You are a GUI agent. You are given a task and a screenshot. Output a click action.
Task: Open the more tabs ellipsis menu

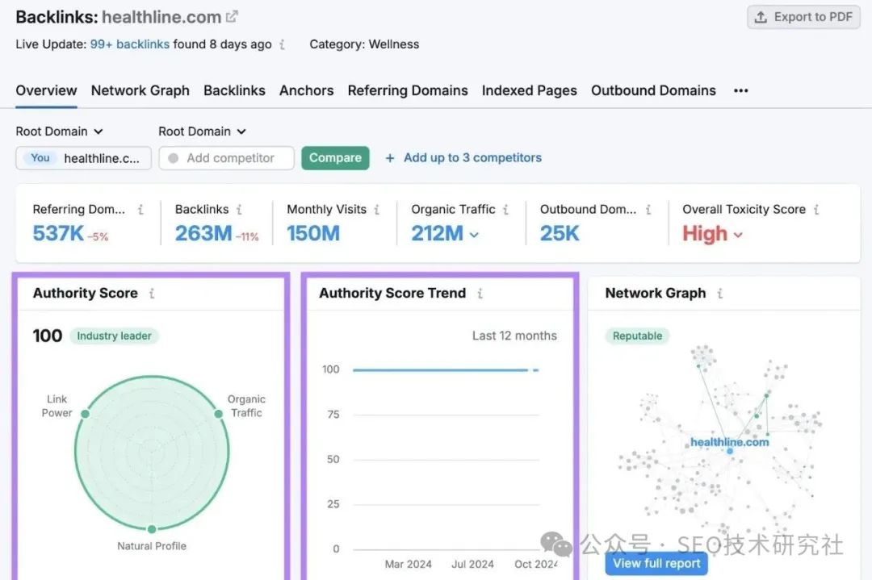(x=740, y=90)
